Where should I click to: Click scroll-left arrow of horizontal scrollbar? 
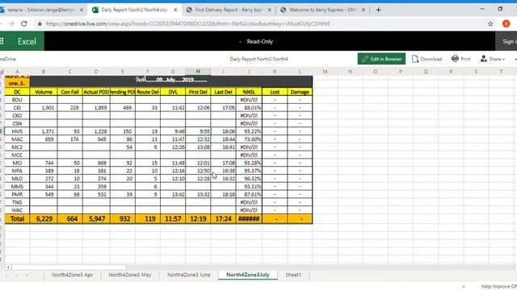click(8, 267)
